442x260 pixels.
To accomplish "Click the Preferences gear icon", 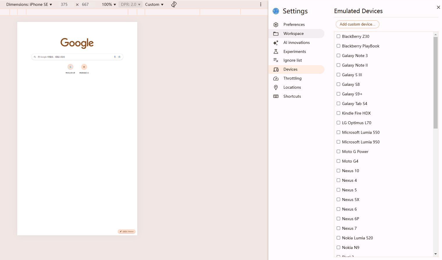I will 276,25.
